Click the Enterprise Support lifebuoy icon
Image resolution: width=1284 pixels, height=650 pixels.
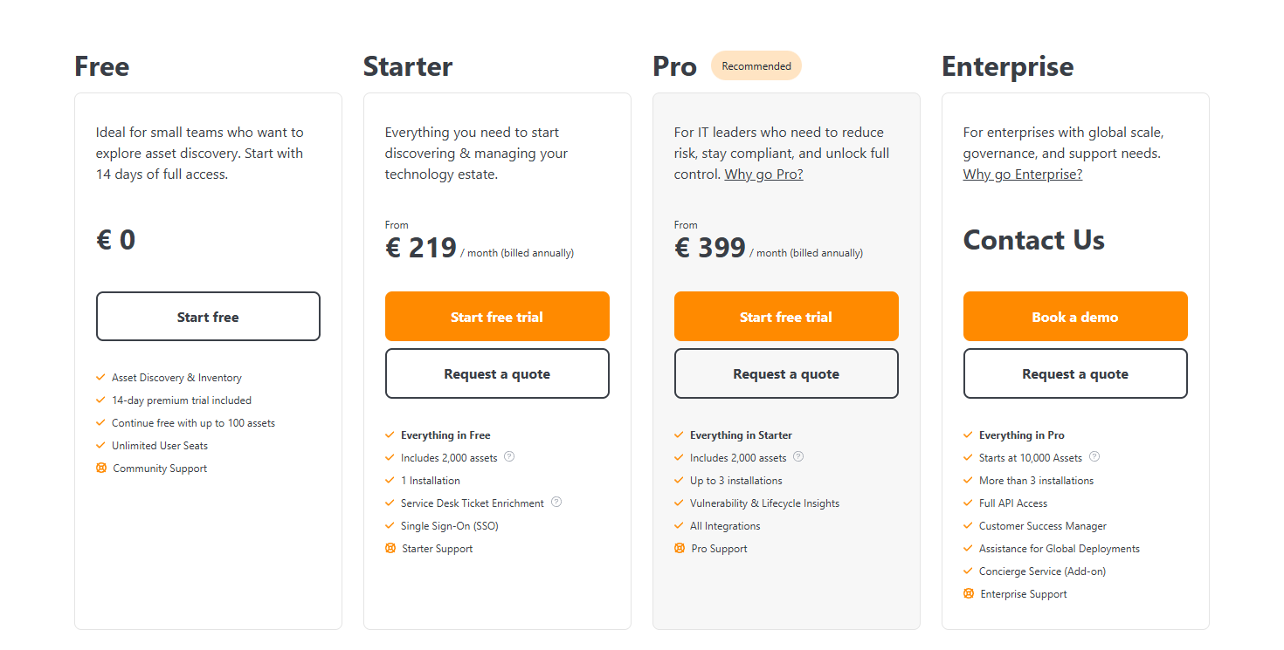click(969, 593)
